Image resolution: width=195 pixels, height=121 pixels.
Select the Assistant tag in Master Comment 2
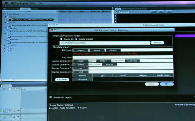click(x=109, y=64)
